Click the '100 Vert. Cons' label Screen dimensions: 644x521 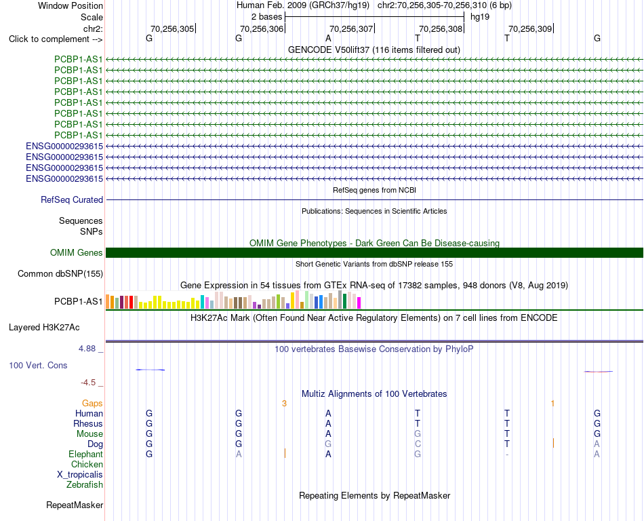pyautogui.click(x=38, y=365)
